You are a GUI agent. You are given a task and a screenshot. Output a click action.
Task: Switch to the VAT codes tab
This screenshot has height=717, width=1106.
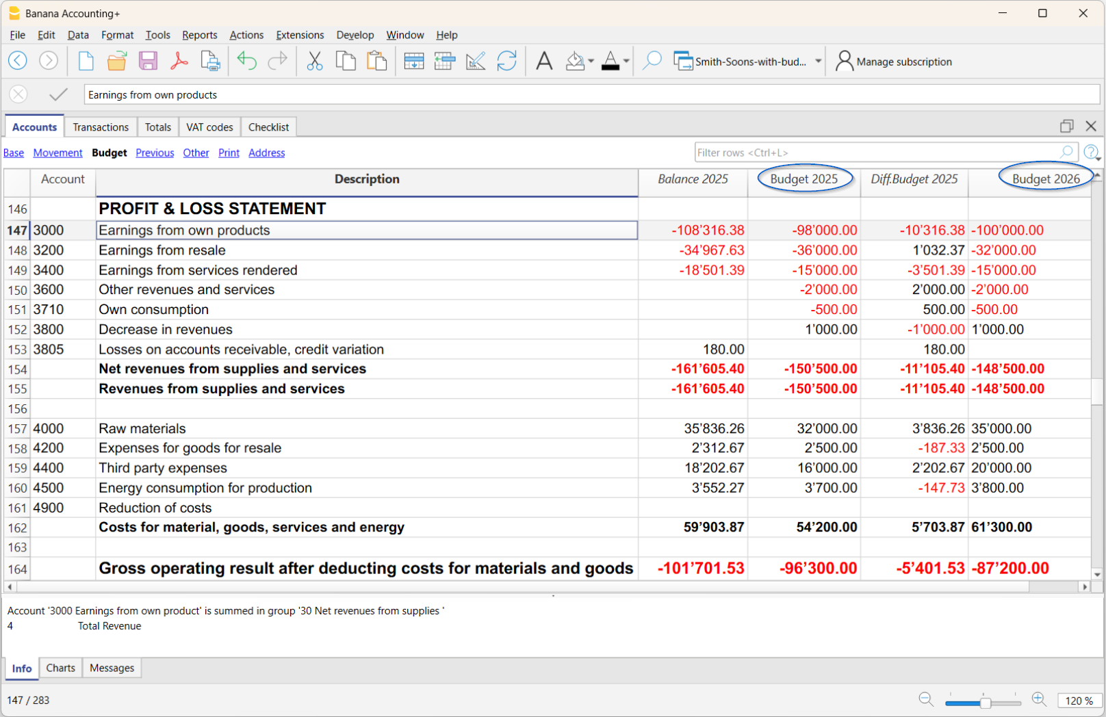pos(209,127)
